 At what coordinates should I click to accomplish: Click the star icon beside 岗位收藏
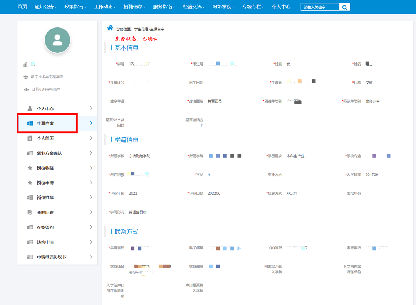click(30, 168)
